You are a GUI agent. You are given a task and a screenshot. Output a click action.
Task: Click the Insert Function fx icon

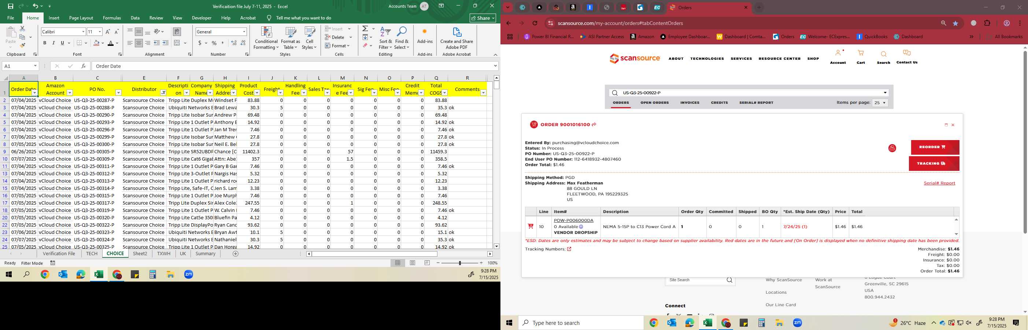coord(84,66)
